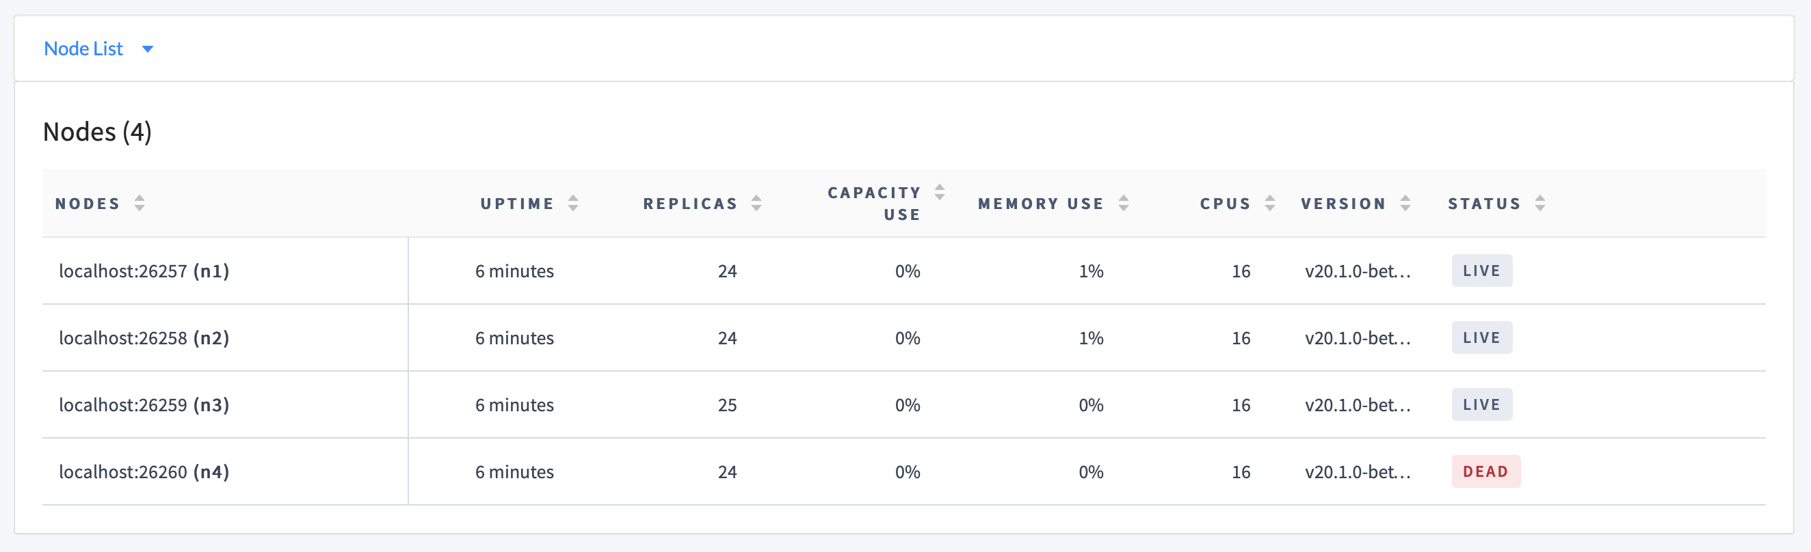The image size is (1811, 552).
Task: Open the Node List dropdown arrow
Action: (x=148, y=49)
